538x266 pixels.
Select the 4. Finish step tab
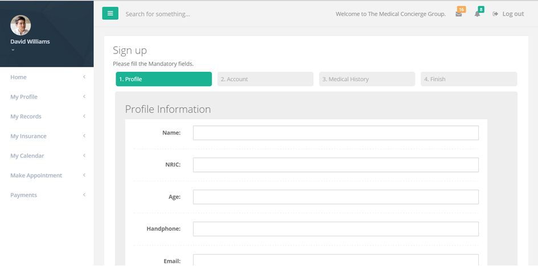[x=469, y=79]
